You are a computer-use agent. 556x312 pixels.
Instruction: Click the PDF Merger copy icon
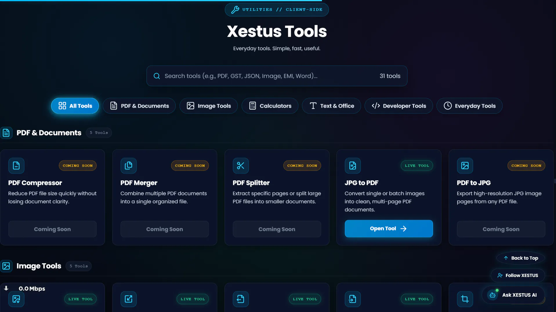coord(128,166)
